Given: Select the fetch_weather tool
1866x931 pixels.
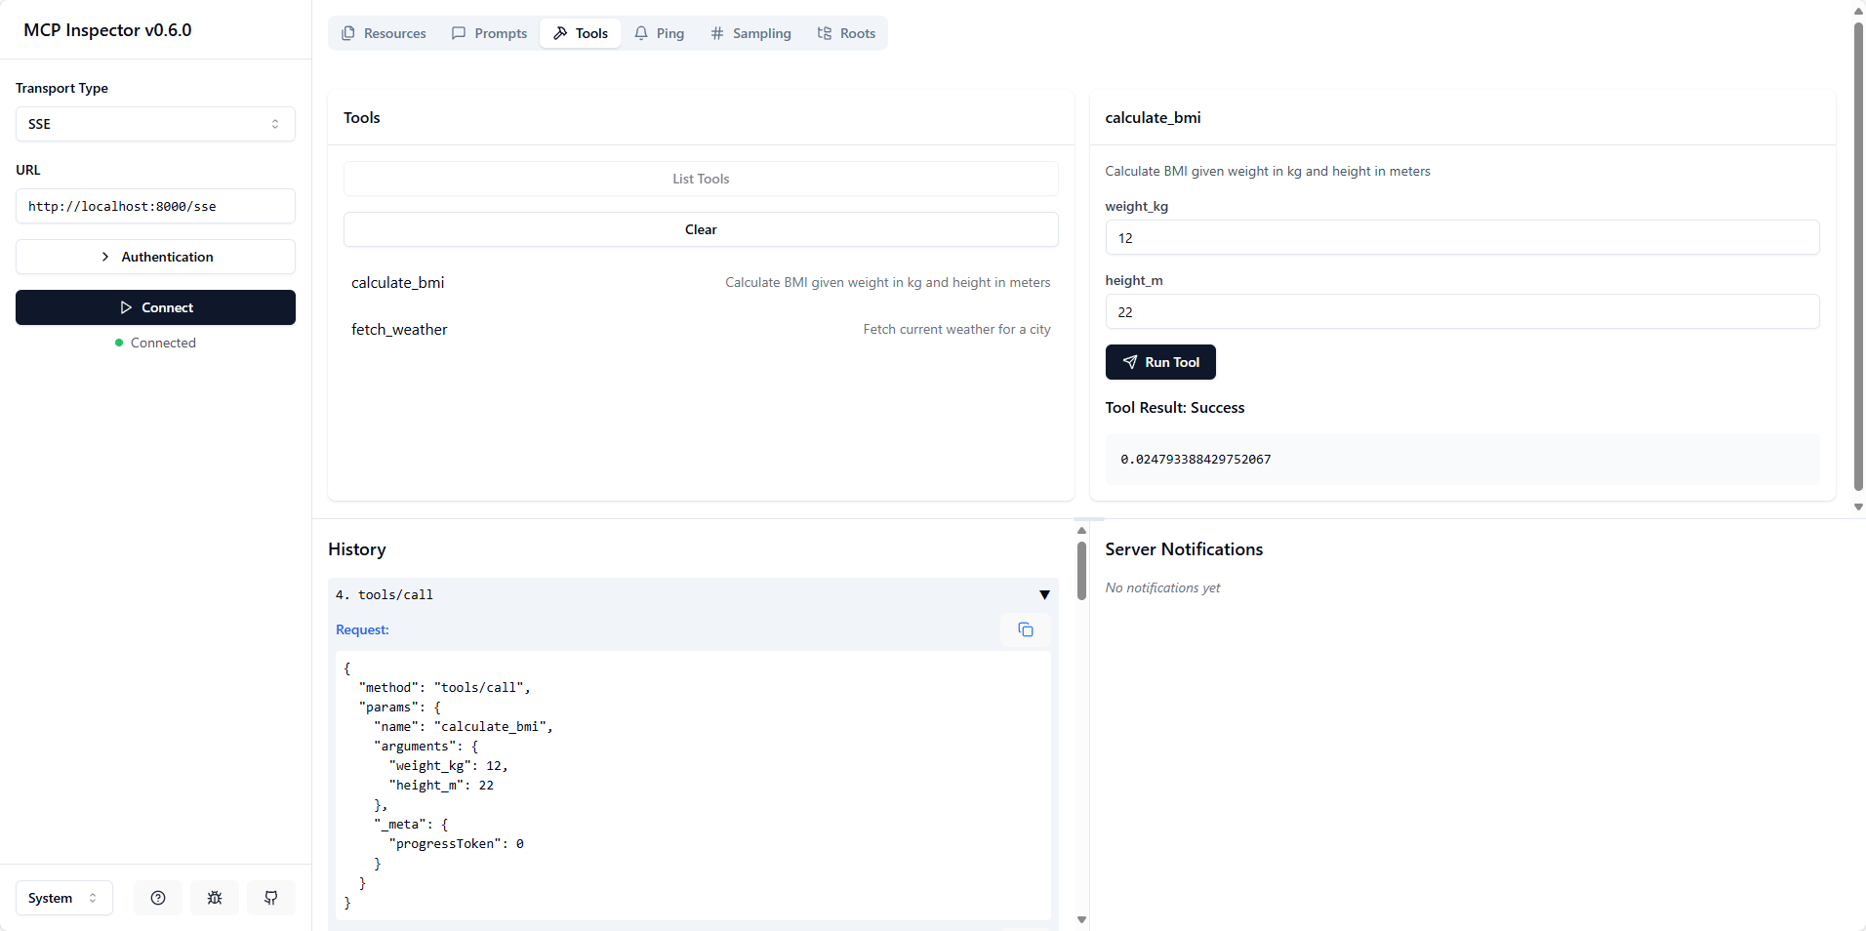Looking at the screenshot, I should [x=399, y=329].
